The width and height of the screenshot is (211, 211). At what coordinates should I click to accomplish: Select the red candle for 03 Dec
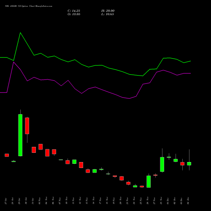182,164
